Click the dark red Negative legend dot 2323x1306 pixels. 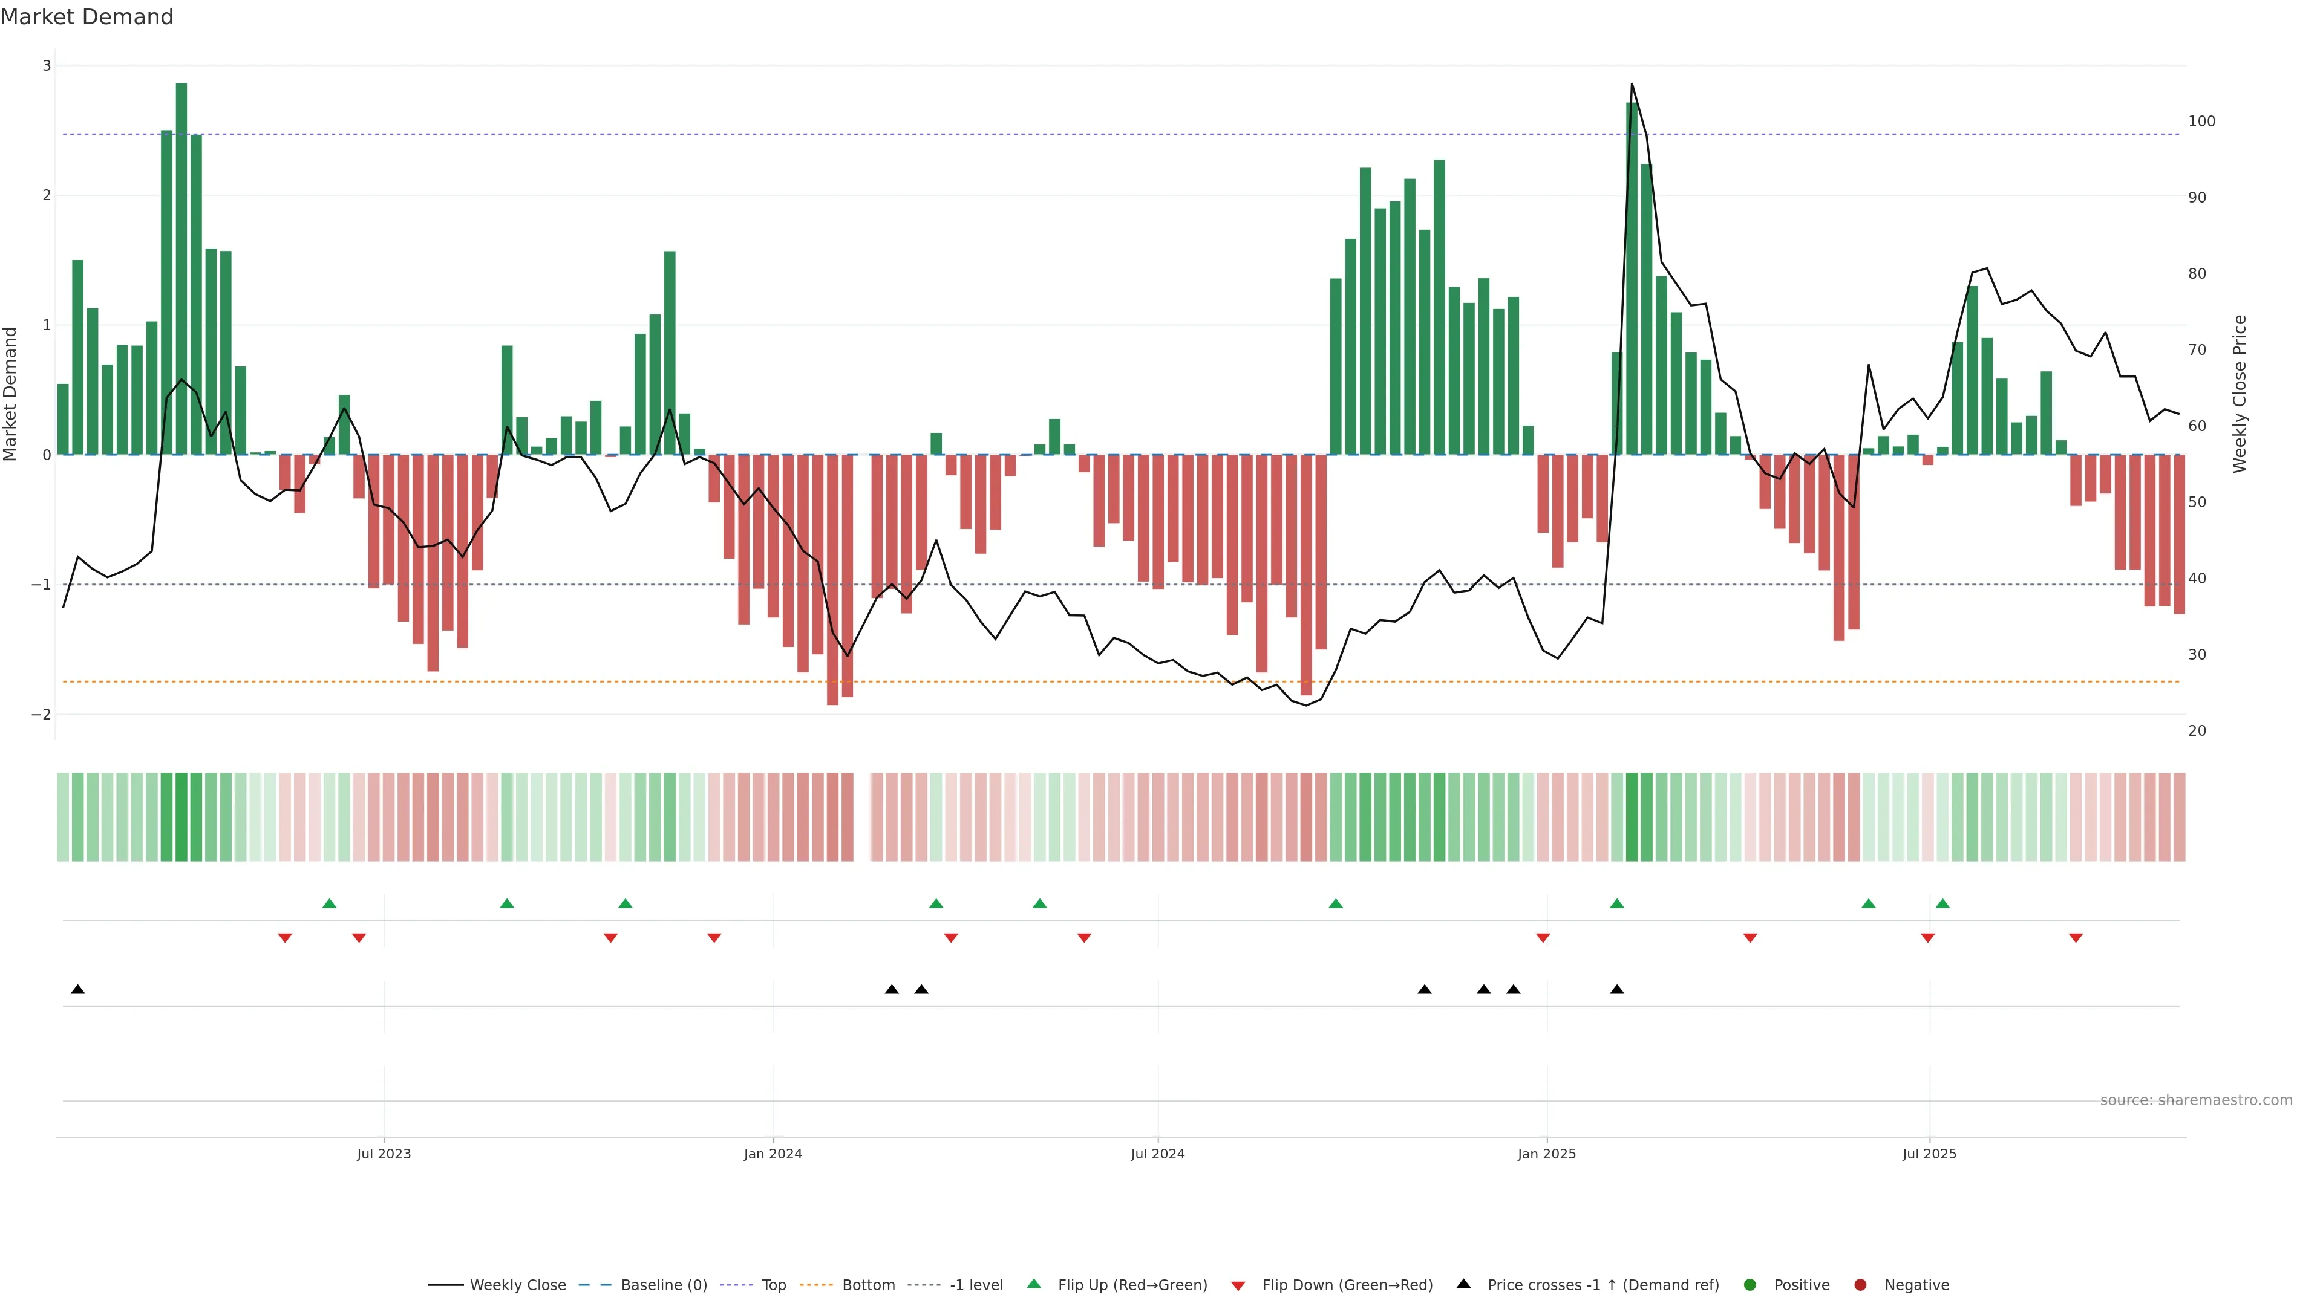click(x=1860, y=1284)
